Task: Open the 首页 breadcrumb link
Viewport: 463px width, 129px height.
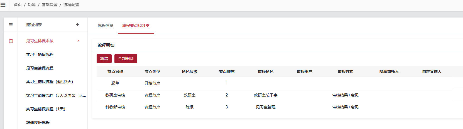Action: pyautogui.click(x=18, y=5)
